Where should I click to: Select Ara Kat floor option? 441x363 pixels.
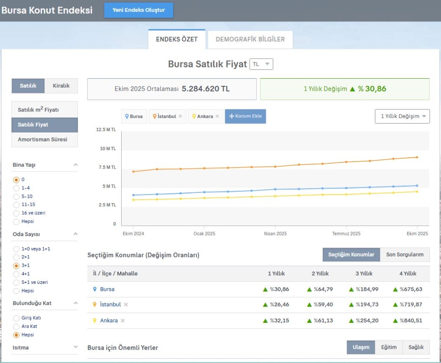pyautogui.click(x=16, y=326)
